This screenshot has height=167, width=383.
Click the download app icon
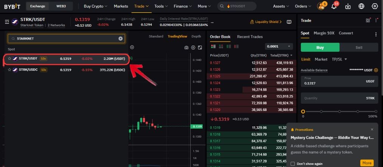tap(348, 6)
